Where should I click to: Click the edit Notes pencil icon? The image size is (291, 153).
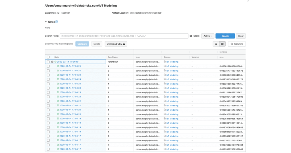tap(57, 22)
